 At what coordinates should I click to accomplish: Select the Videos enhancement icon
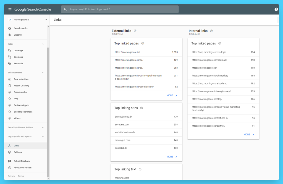click(10, 118)
